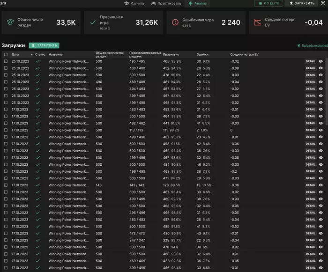Open DETAIL for the 347 / 347 row
The image size is (328, 272).
point(310,240)
